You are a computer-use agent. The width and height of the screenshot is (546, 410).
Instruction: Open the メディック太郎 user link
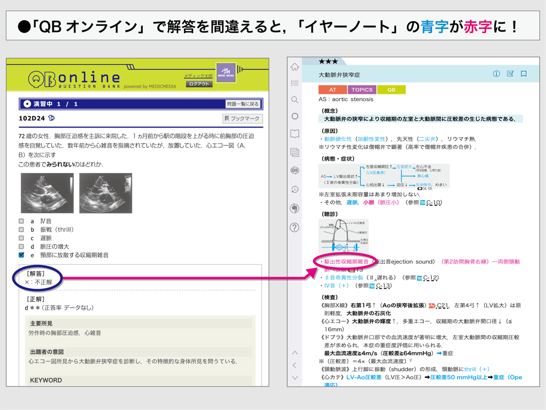198,76
